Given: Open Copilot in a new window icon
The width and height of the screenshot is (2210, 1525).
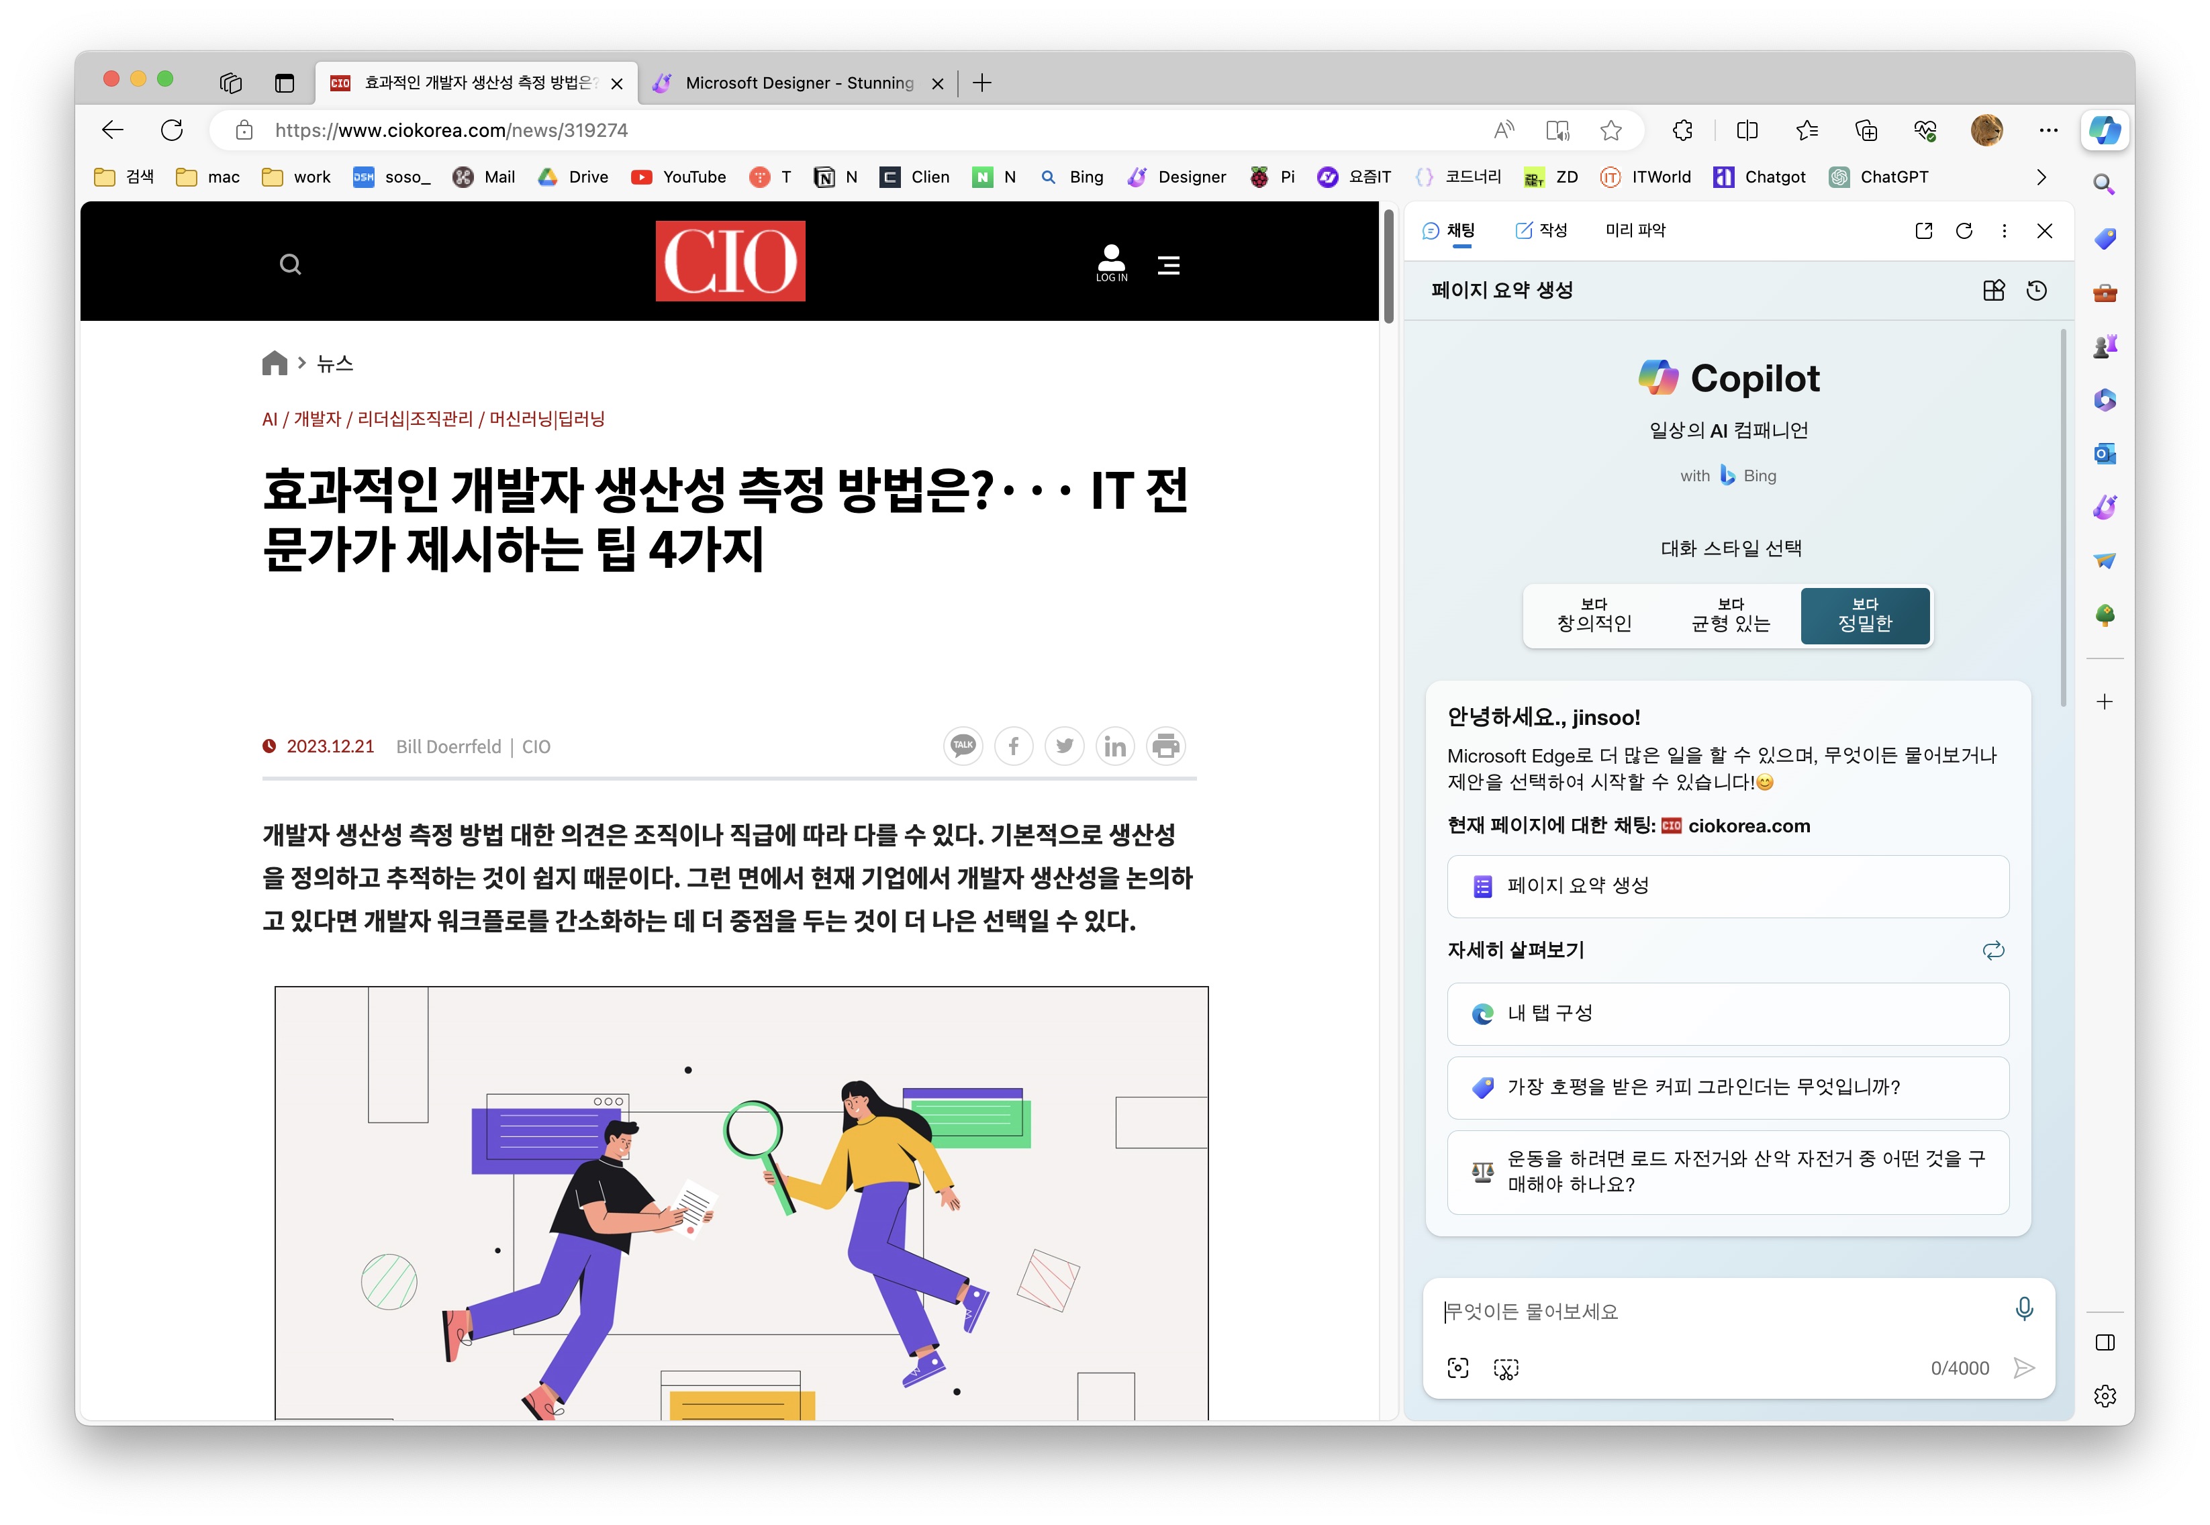Looking at the screenshot, I should 1923,230.
